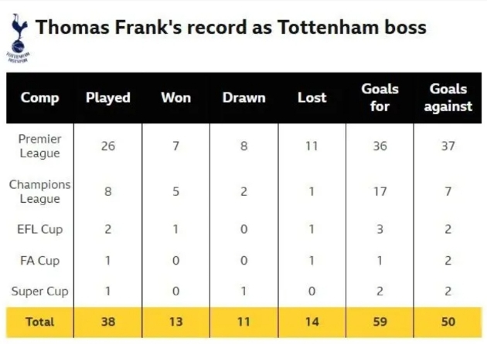The width and height of the screenshot is (487, 344).
Task: Select the Lost column header
Action: pyautogui.click(x=312, y=98)
